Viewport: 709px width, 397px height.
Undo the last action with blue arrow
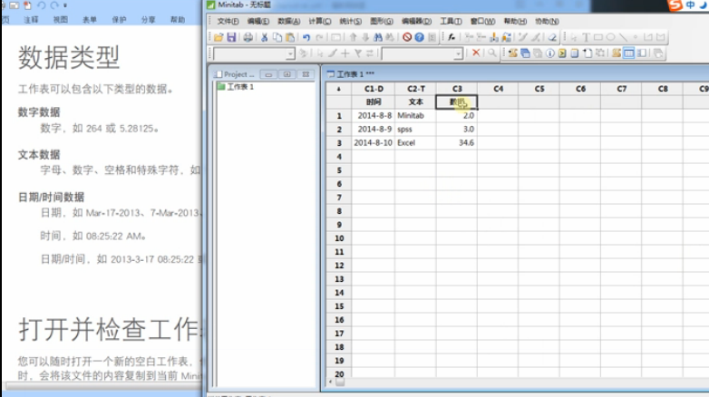(306, 37)
